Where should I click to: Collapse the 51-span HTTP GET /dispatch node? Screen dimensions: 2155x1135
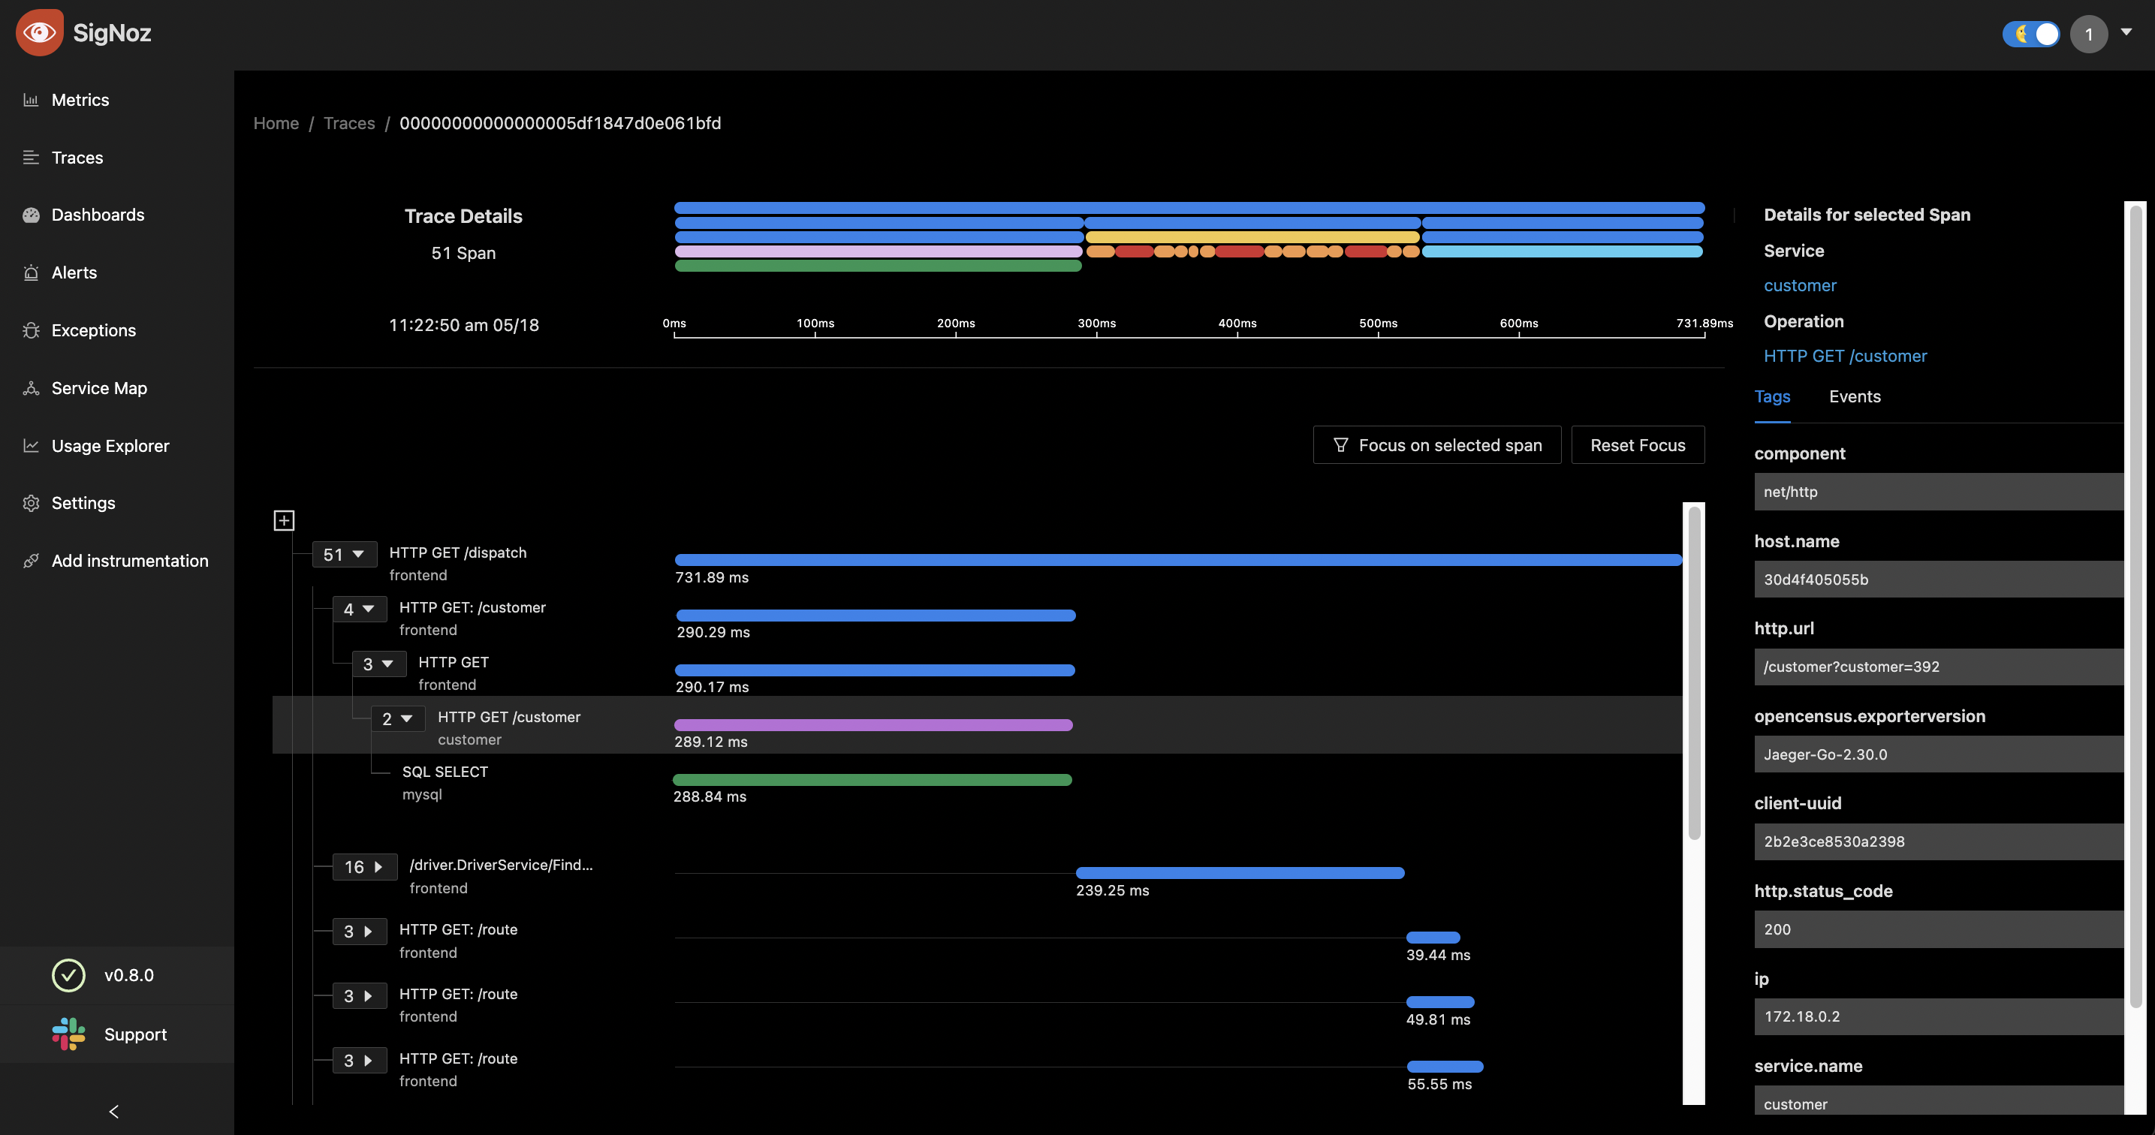tap(344, 555)
